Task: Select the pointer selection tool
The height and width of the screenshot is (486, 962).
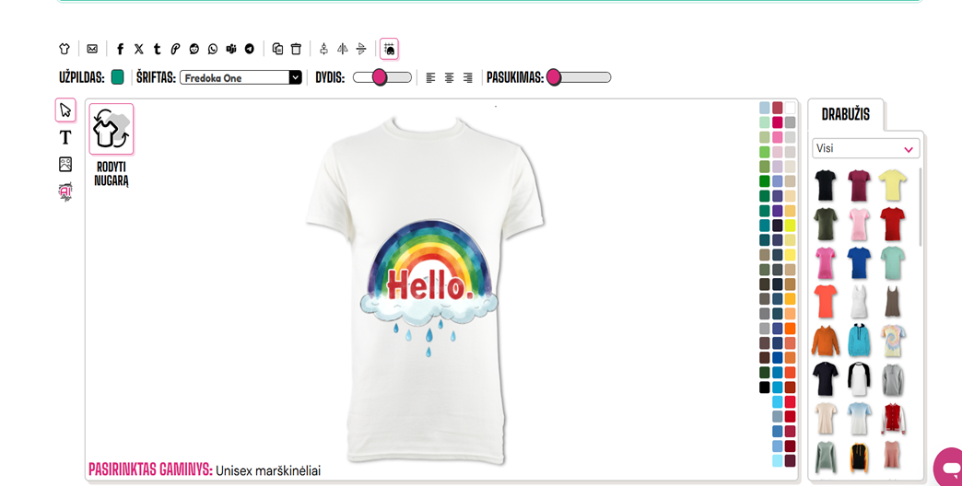Action: coord(65,110)
